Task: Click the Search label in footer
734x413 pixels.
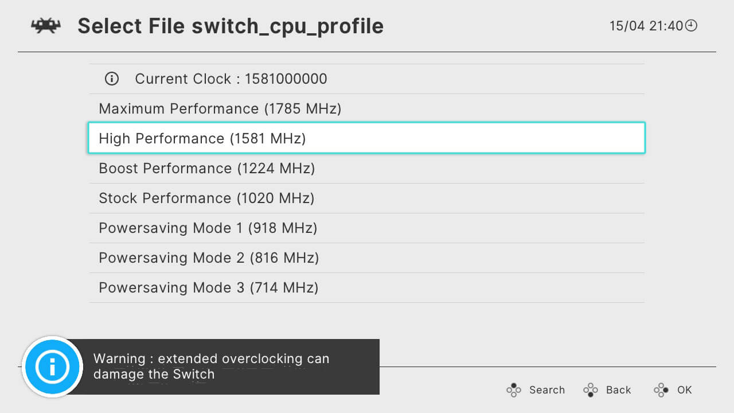Action: click(x=547, y=390)
